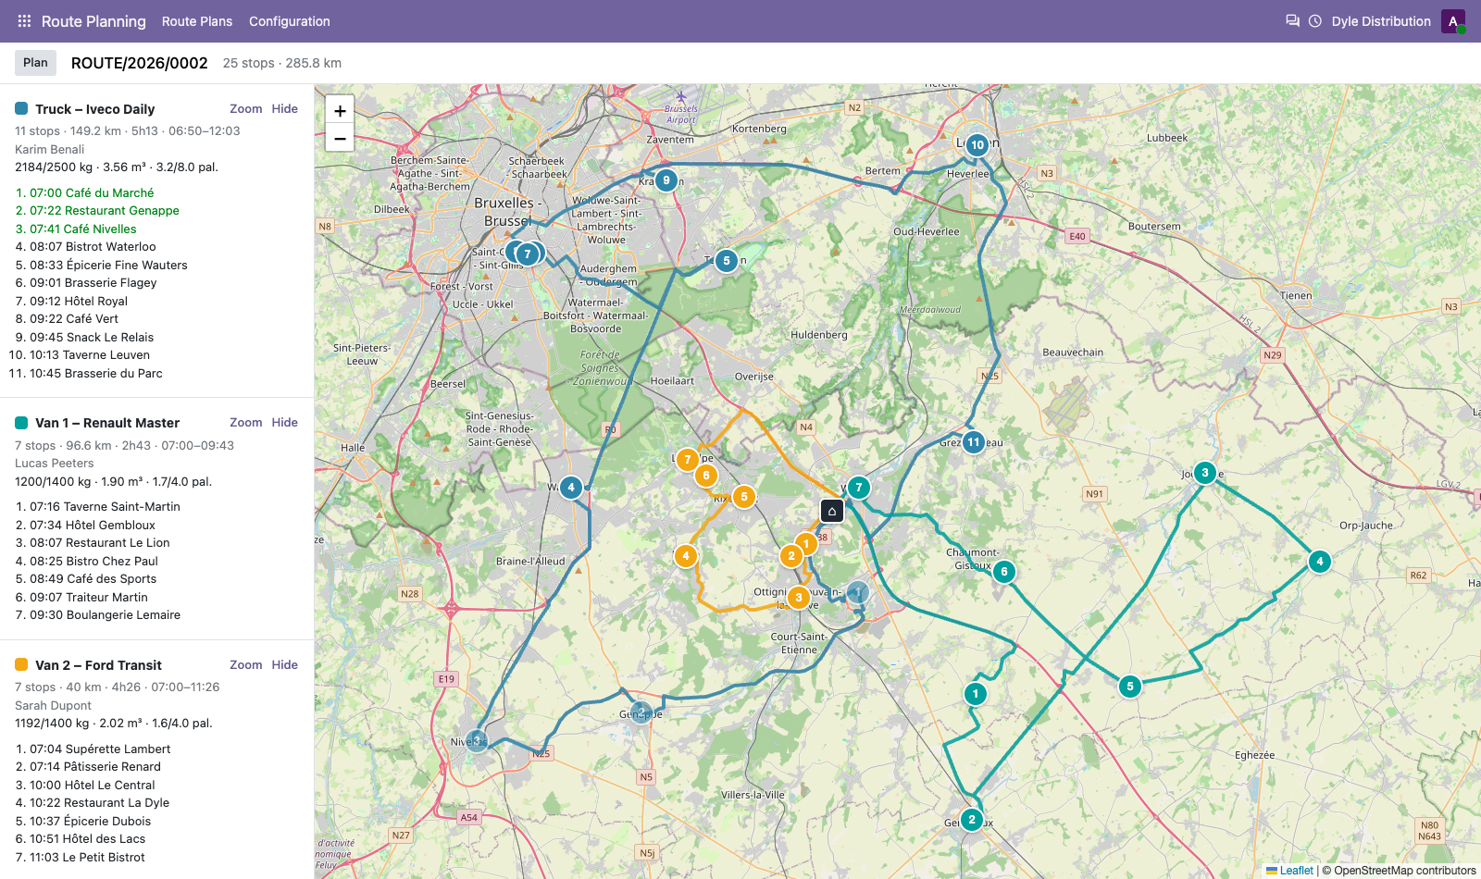The height and width of the screenshot is (879, 1481).
Task: Click the Plan button
Action: (36, 63)
